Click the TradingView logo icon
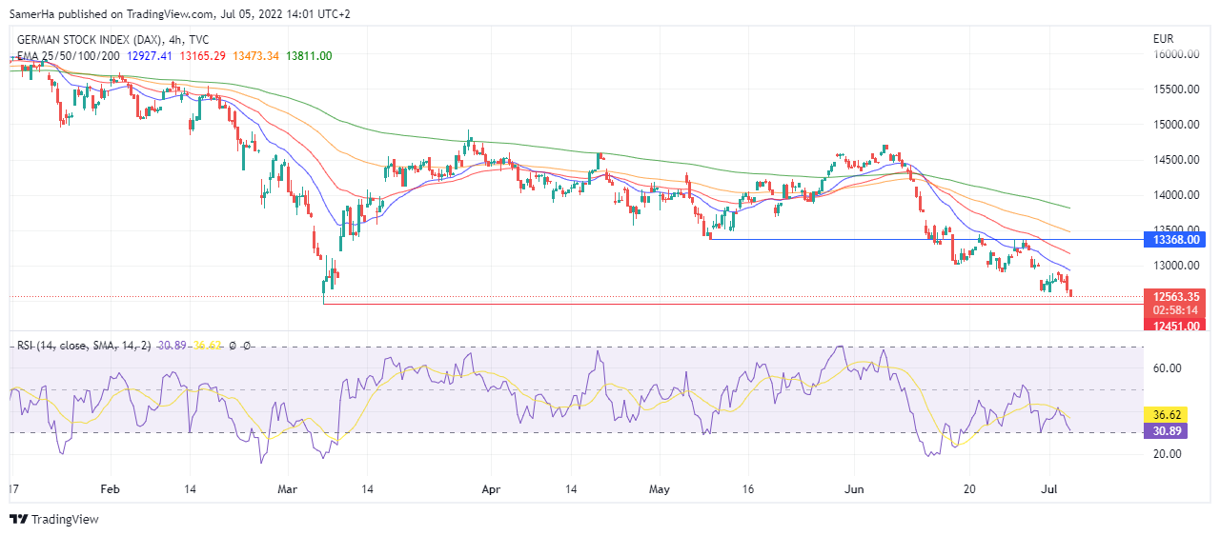Screen dimensions: 1220x536 point(18,519)
